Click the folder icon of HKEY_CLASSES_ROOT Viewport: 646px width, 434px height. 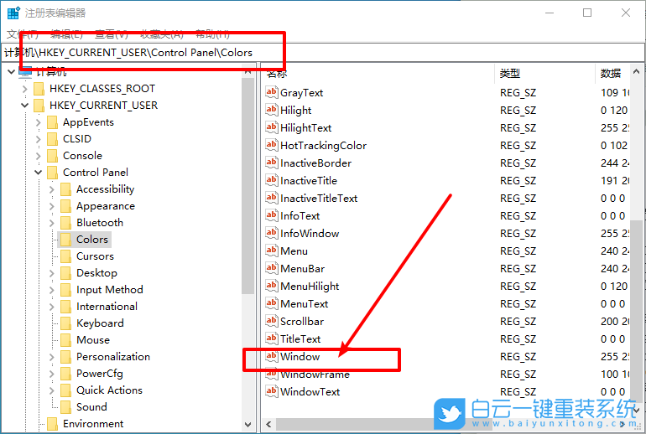click(x=39, y=89)
